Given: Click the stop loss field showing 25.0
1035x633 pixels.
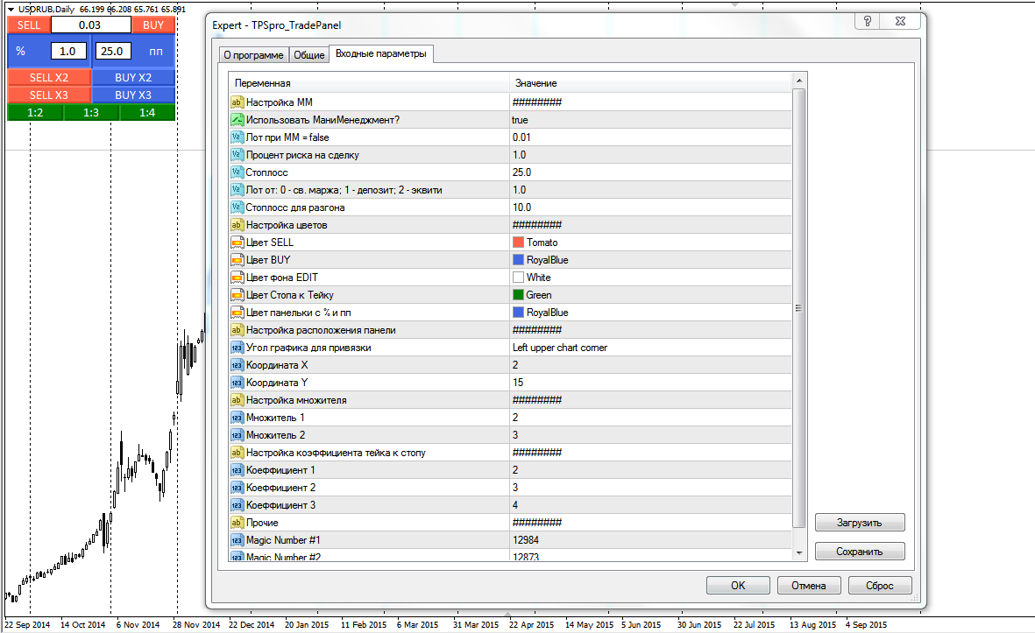Looking at the screenshot, I should [x=113, y=51].
